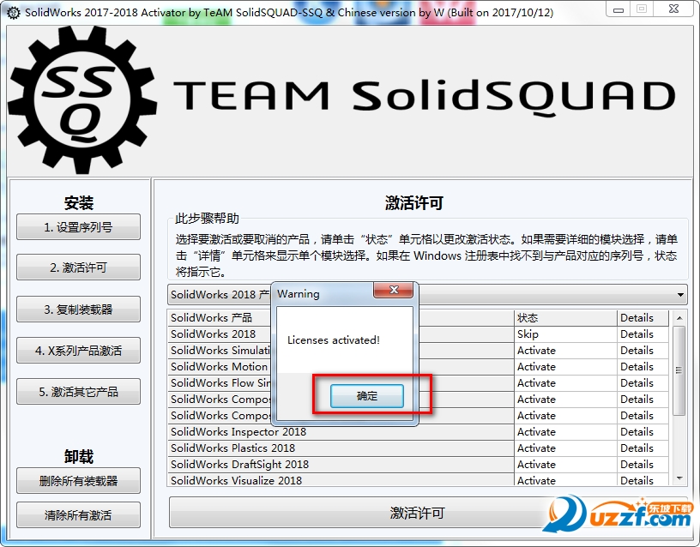The height and width of the screenshot is (547, 700).
Task: Toggle Activate status for SolidWorks Plastics 2018
Action: click(x=565, y=448)
